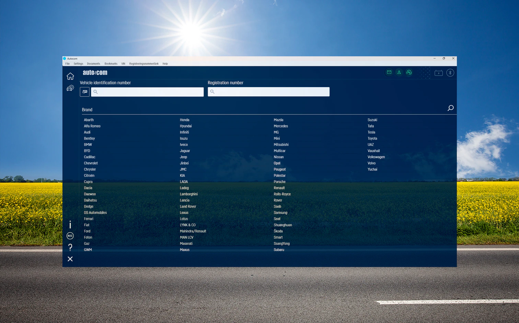
Task: Check the battery voltage icon
Action: (438, 73)
